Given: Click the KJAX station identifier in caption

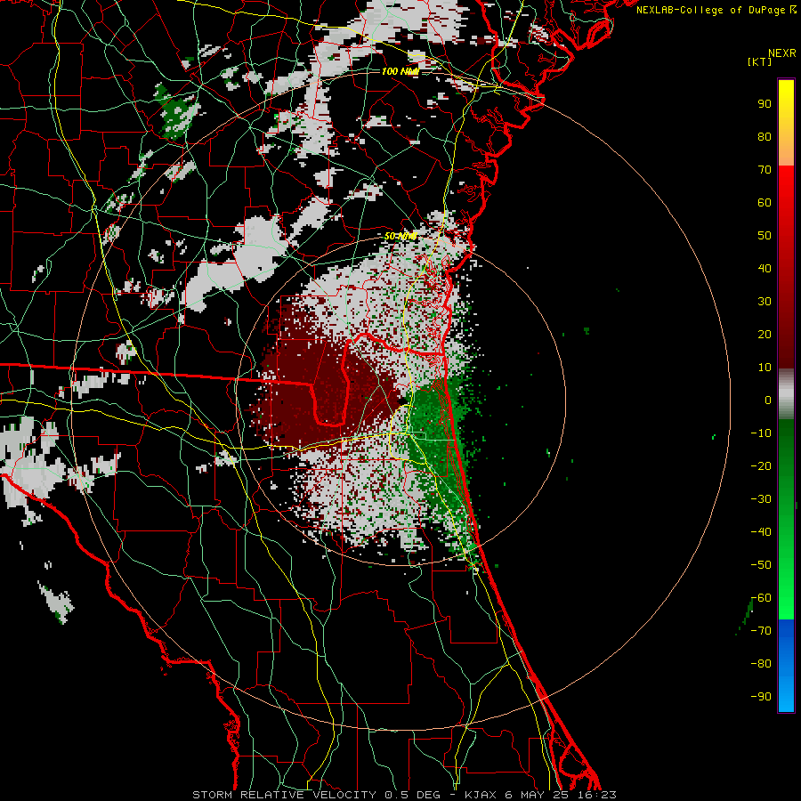Looking at the screenshot, I should [x=481, y=795].
